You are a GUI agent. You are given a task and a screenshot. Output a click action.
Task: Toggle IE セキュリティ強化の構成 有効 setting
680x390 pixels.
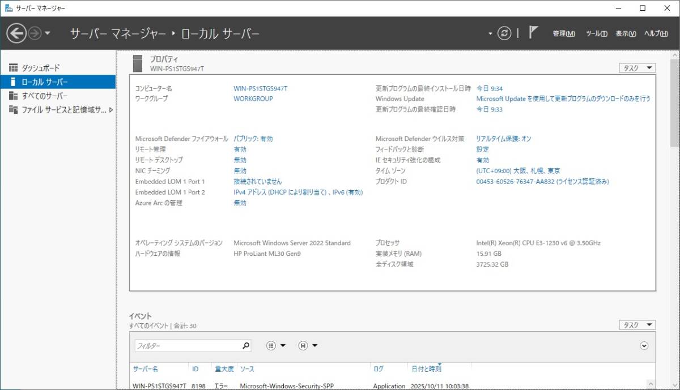pyautogui.click(x=482, y=160)
